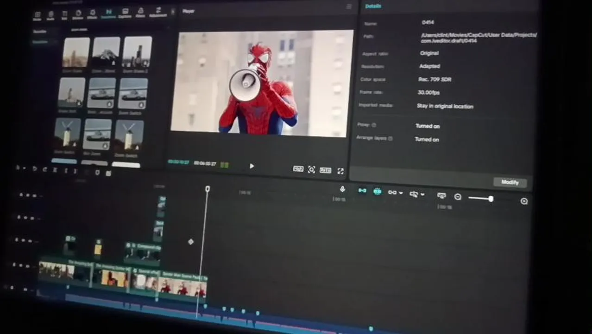The image size is (592, 334).
Task: Click the icon left of zoom-out button
Action: pos(441,196)
